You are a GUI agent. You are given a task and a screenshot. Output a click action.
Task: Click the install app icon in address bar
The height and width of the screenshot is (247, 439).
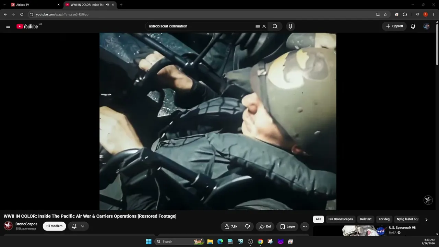click(378, 14)
